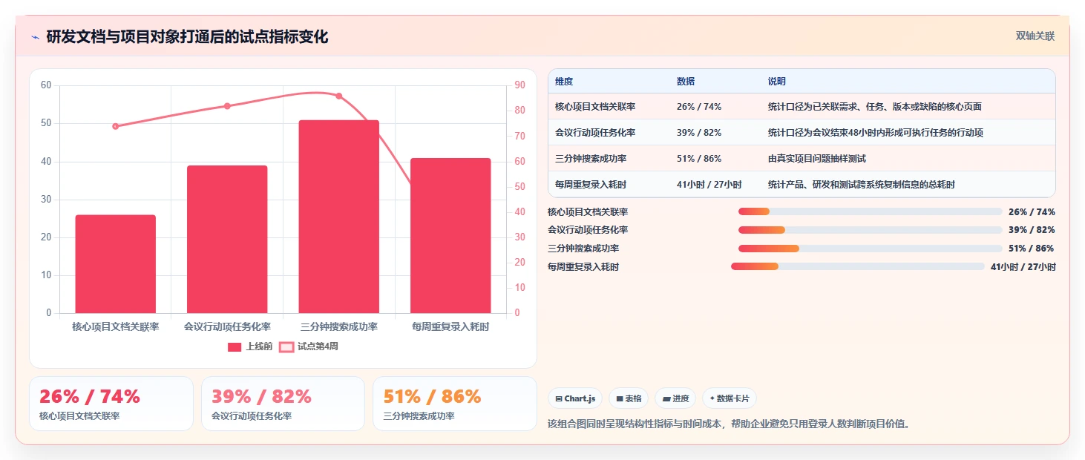Click the 会议行动项任务化率 bar in the chart
1085x460 pixels.
(x=227, y=239)
